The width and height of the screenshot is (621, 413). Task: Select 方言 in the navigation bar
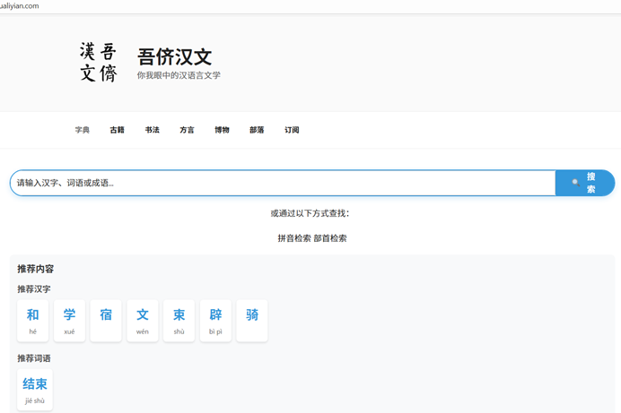187,130
